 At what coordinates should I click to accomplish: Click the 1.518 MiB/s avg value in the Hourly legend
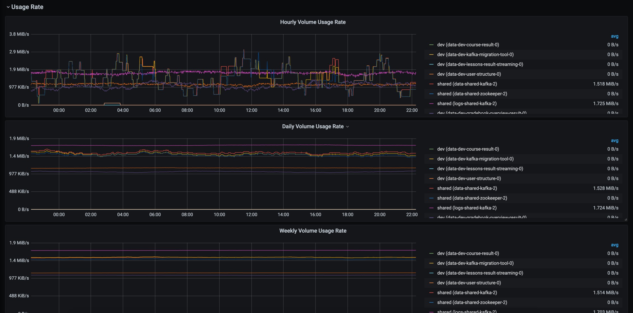606,84
